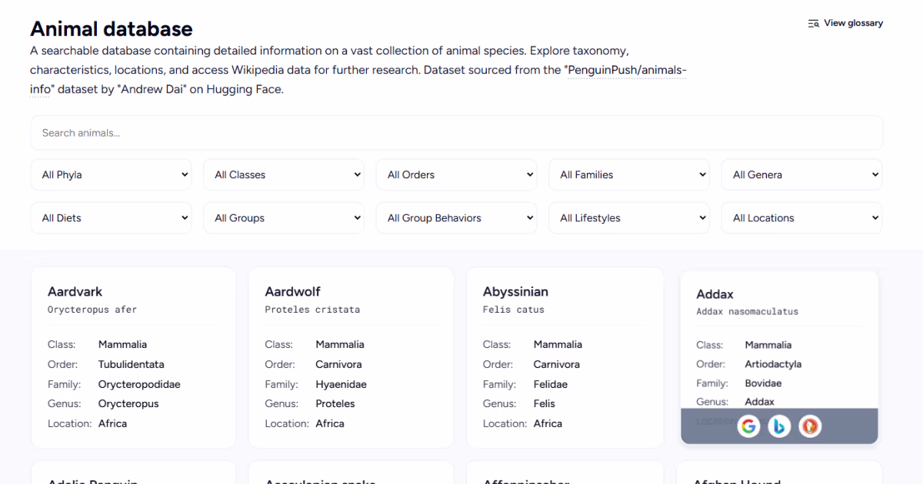Expand the All Group Behaviors filter
Viewport: 923px width, 484px height.
457,218
